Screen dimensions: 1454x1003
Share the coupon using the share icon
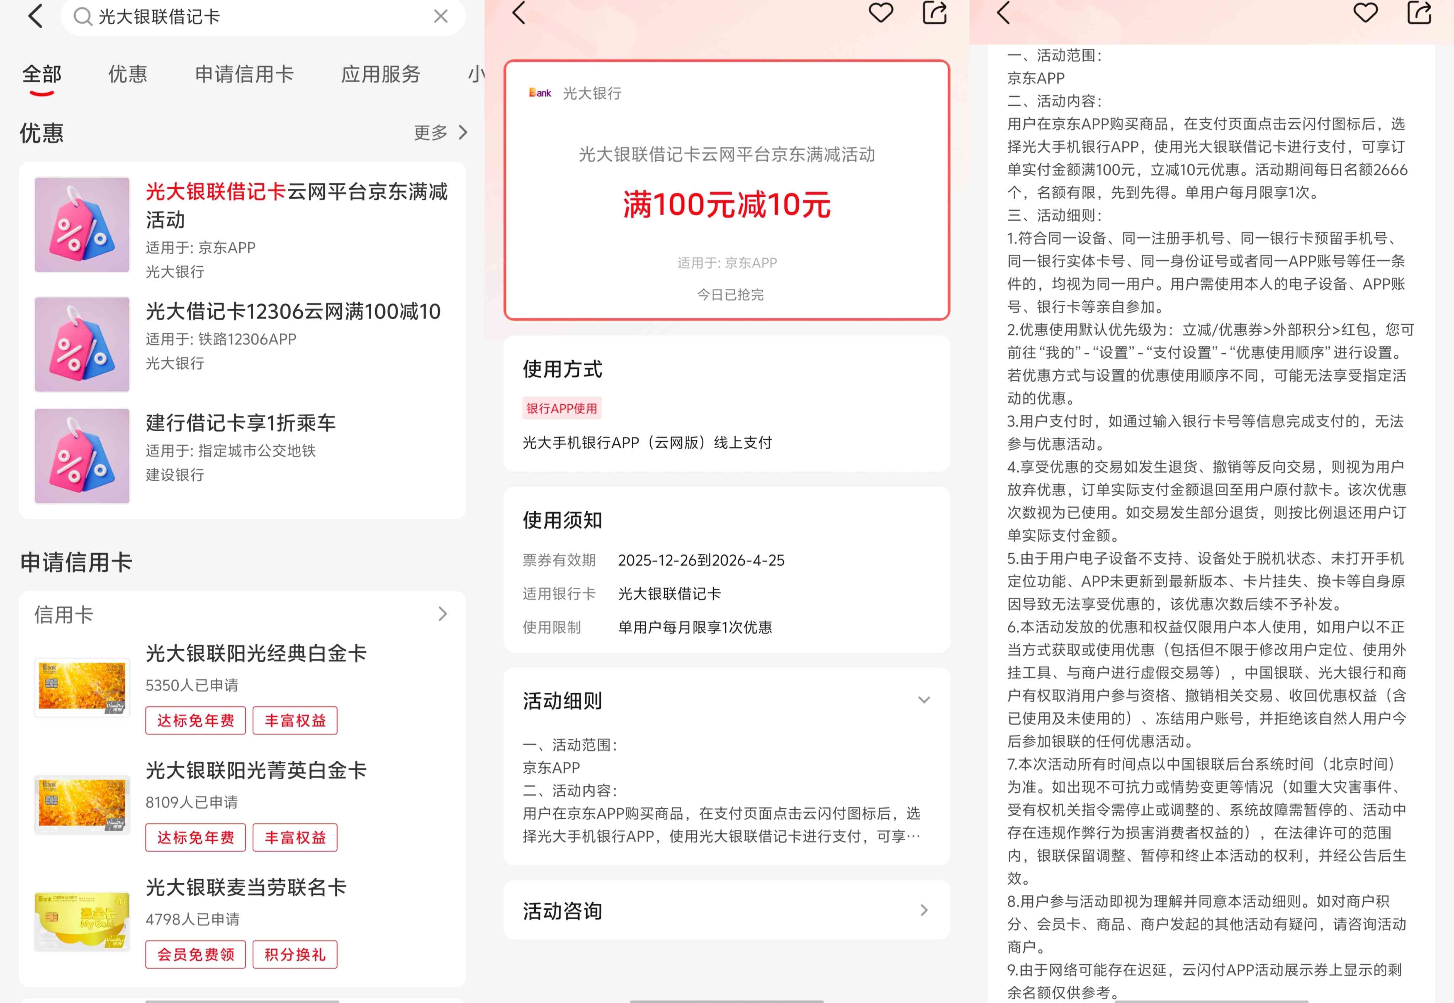click(935, 13)
